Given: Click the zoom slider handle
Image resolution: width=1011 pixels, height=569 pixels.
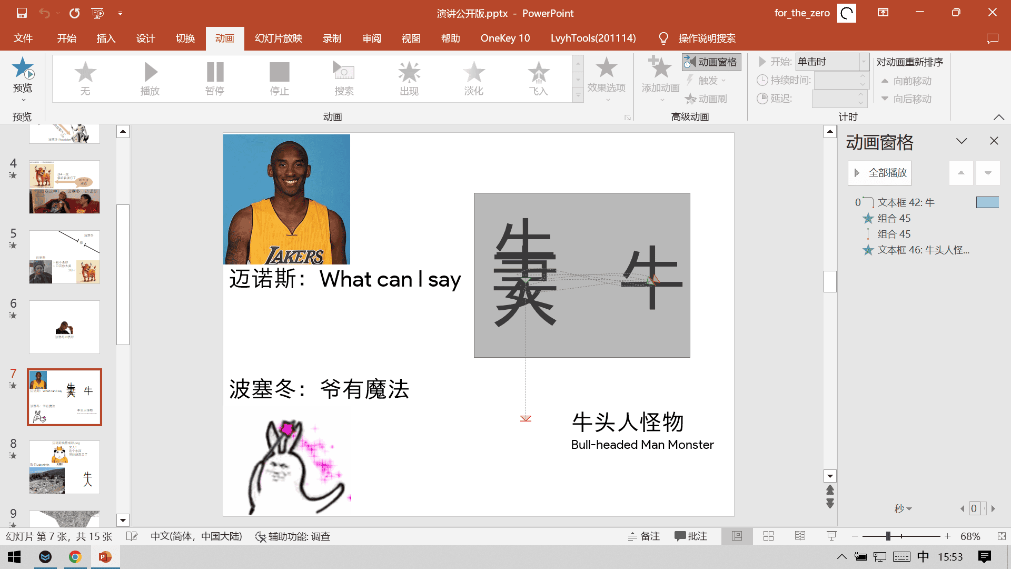Looking at the screenshot, I should tap(888, 536).
